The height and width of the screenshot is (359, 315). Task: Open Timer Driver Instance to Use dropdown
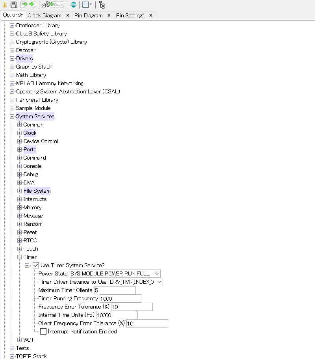pos(136,282)
